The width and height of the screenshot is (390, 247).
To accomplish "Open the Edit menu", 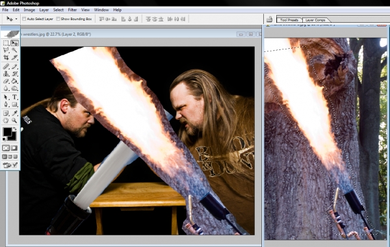I will (16, 10).
